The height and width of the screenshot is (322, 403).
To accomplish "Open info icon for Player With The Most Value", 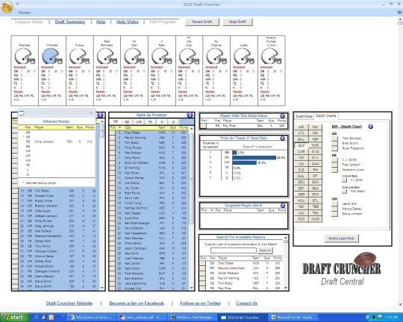I will [282, 116].
